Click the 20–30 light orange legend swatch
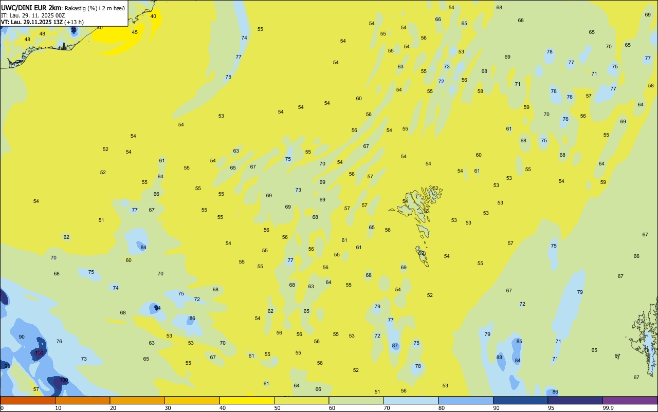Viewport: 658px width, 412px height. click(137, 400)
